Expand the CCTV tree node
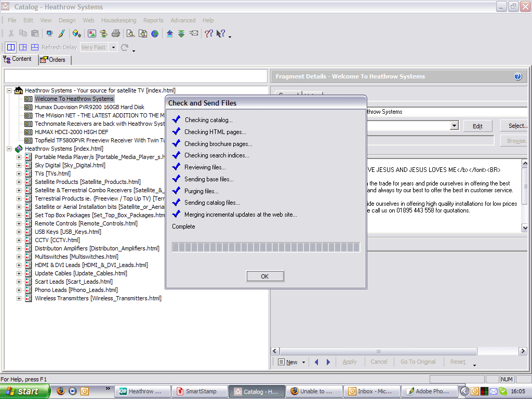 19,240
